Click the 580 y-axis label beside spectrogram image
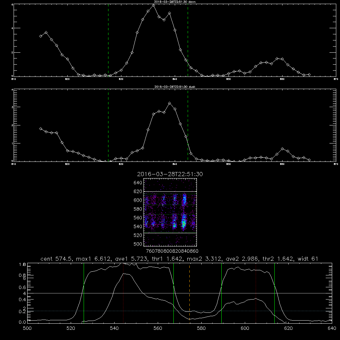The width and height of the screenshot is (340, 340). 138,209
